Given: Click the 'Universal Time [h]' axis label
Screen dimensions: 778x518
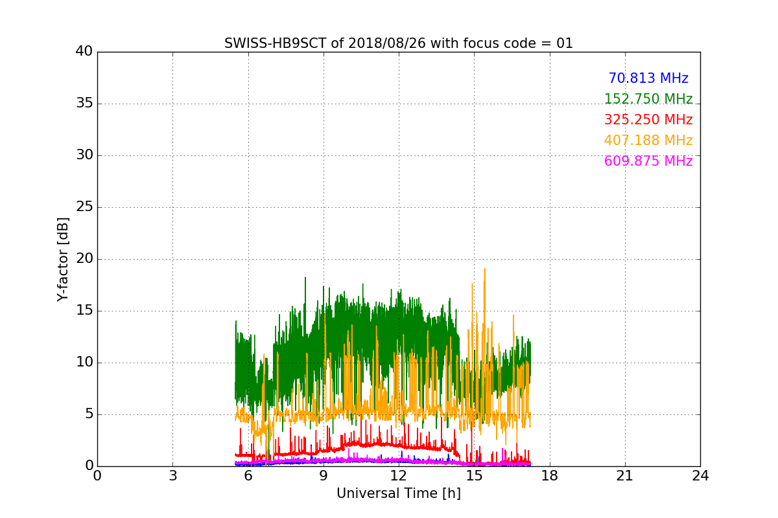Looking at the screenshot, I should (x=399, y=493).
